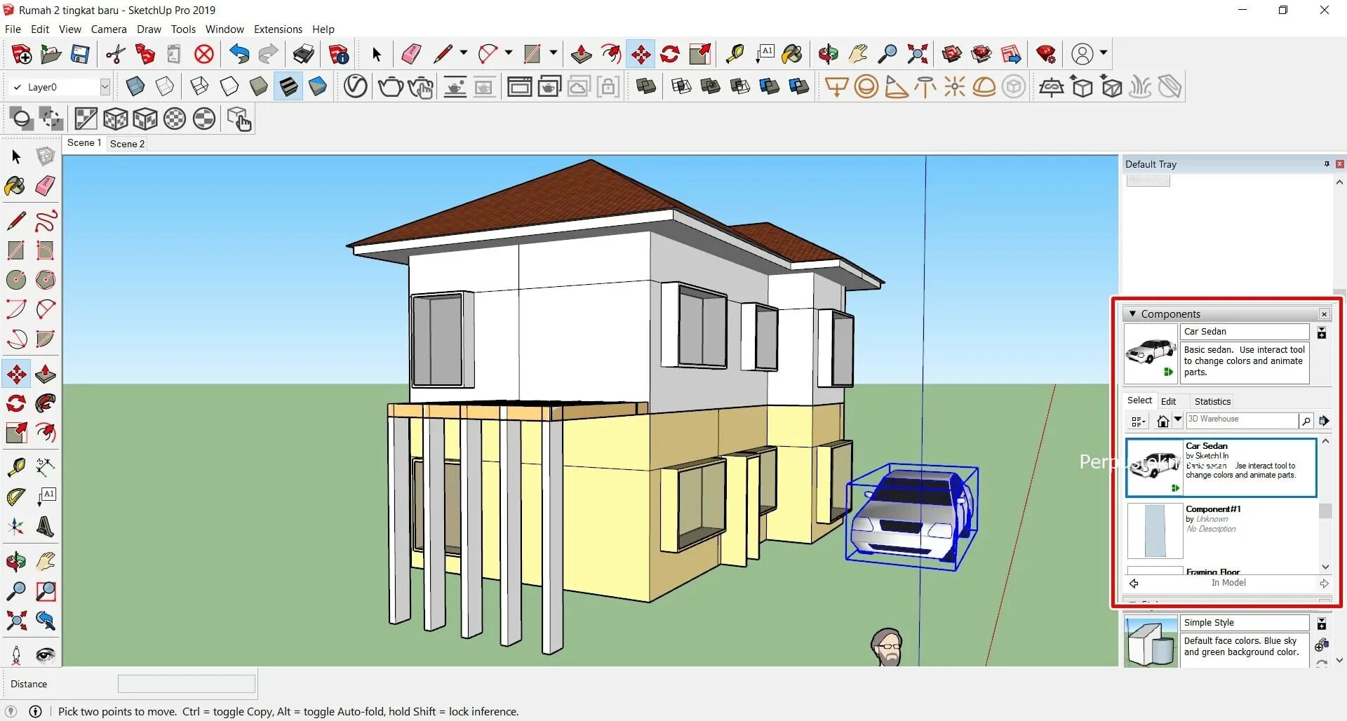The height and width of the screenshot is (721, 1347).
Task: Select the Zoom tool in left toolbar
Action: pyautogui.click(x=15, y=591)
